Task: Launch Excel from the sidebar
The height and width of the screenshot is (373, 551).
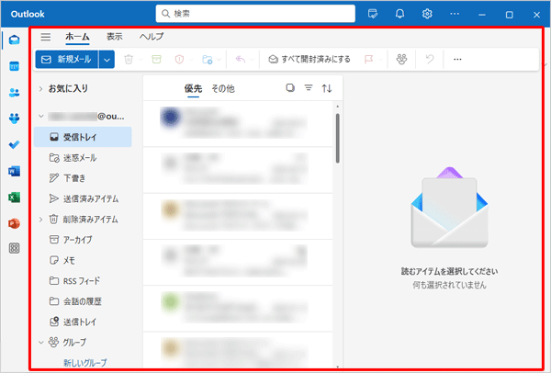Action: (14, 198)
